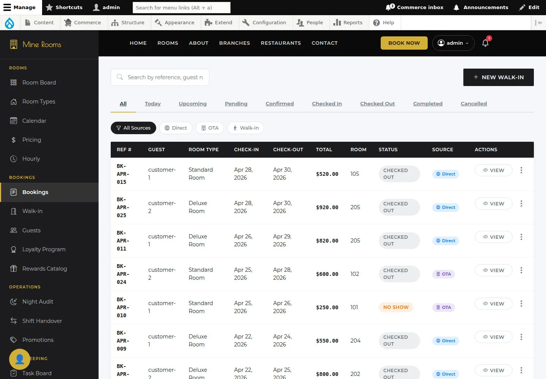This screenshot has height=379, width=546.
Task: Open the admin user dropdown
Action: [453, 43]
